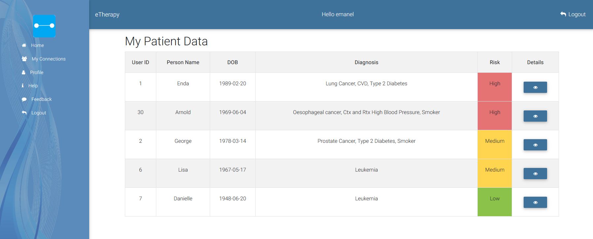This screenshot has height=239, width=593.
Task: Click Logout text in top header
Action: [577, 14]
